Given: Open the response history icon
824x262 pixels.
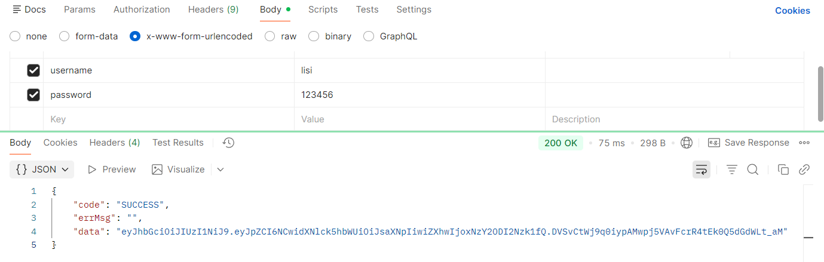Looking at the screenshot, I should pyautogui.click(x=228, y=143).
